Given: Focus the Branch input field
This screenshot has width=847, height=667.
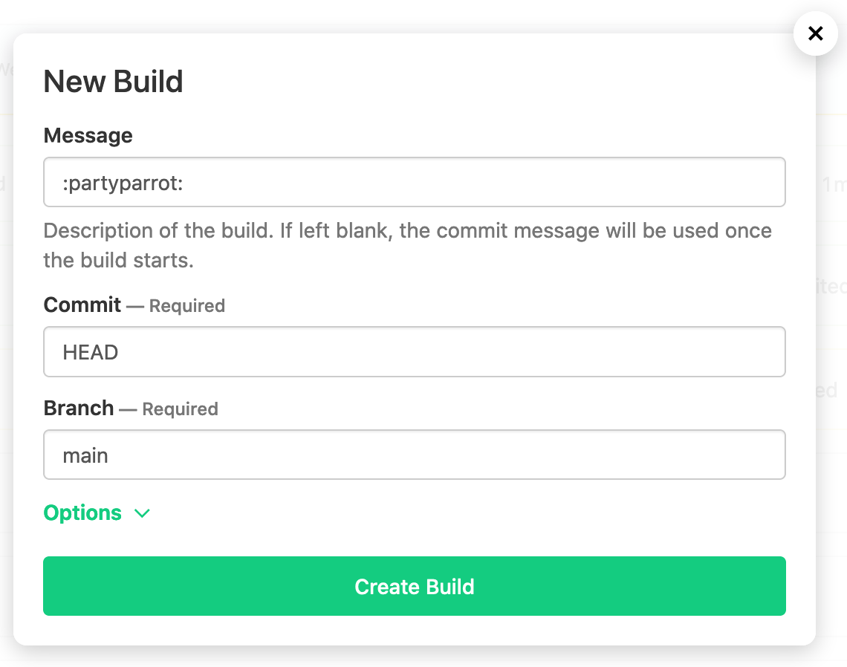Looking at the screenshot, I should [x=414, y=455].
